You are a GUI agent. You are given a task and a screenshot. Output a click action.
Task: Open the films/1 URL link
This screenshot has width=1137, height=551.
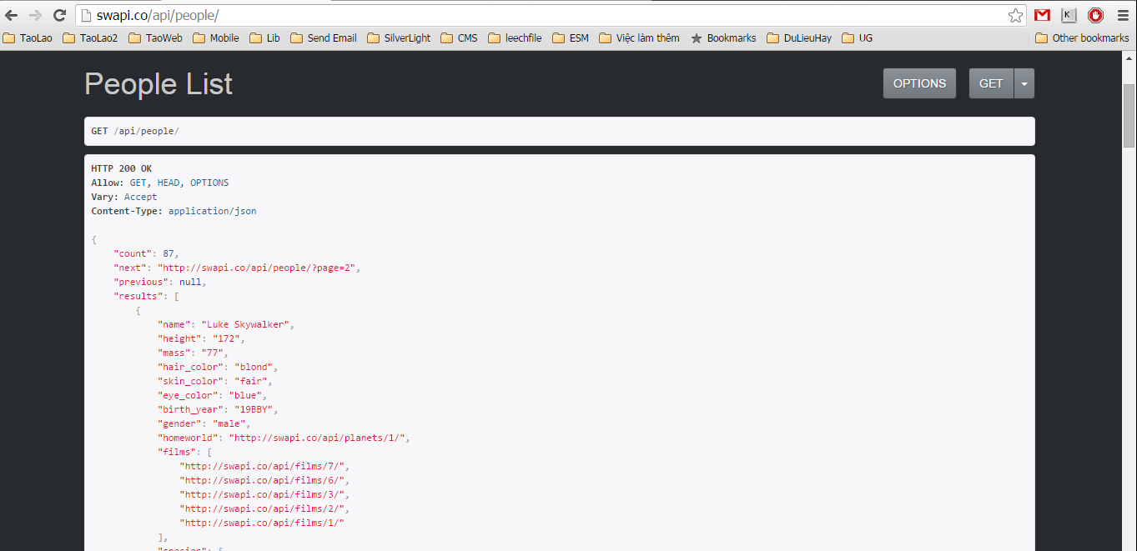(x=262, y=523)
